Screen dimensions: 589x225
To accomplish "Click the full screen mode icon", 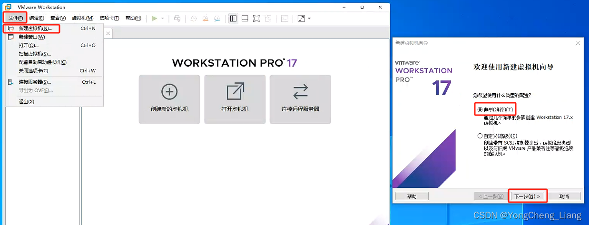I will click(x=256, y=18).
